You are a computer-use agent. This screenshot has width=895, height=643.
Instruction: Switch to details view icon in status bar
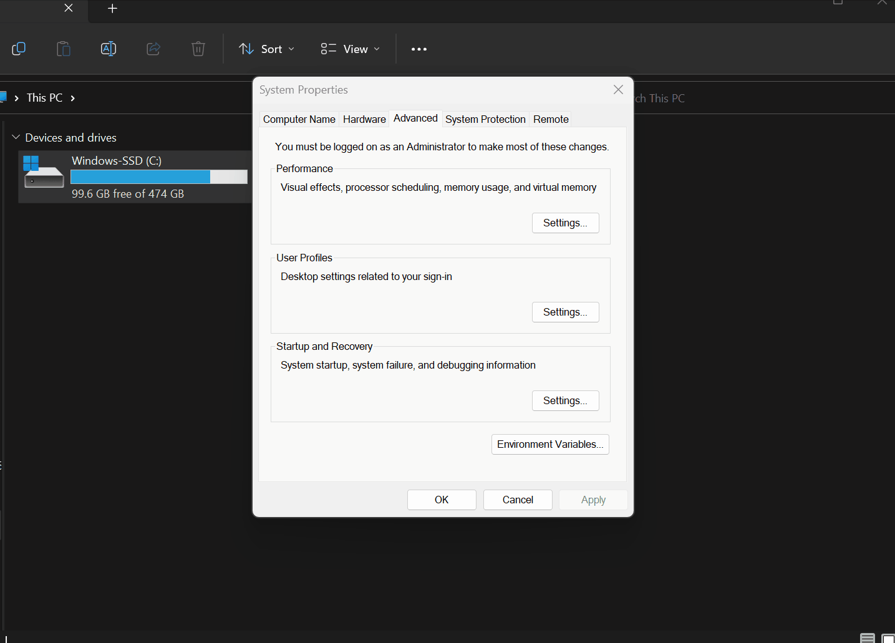click(x=868, y=638)
